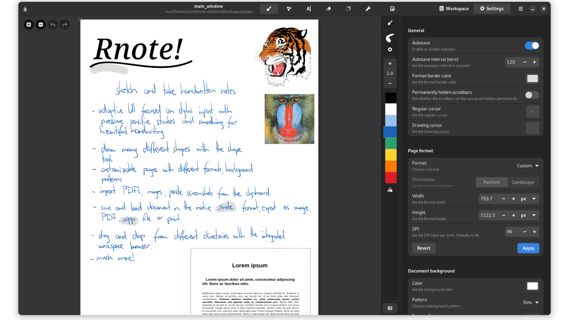Pick the black stroke color
The height and width of the screenshot is (320, 569).
tap(390, 98)
